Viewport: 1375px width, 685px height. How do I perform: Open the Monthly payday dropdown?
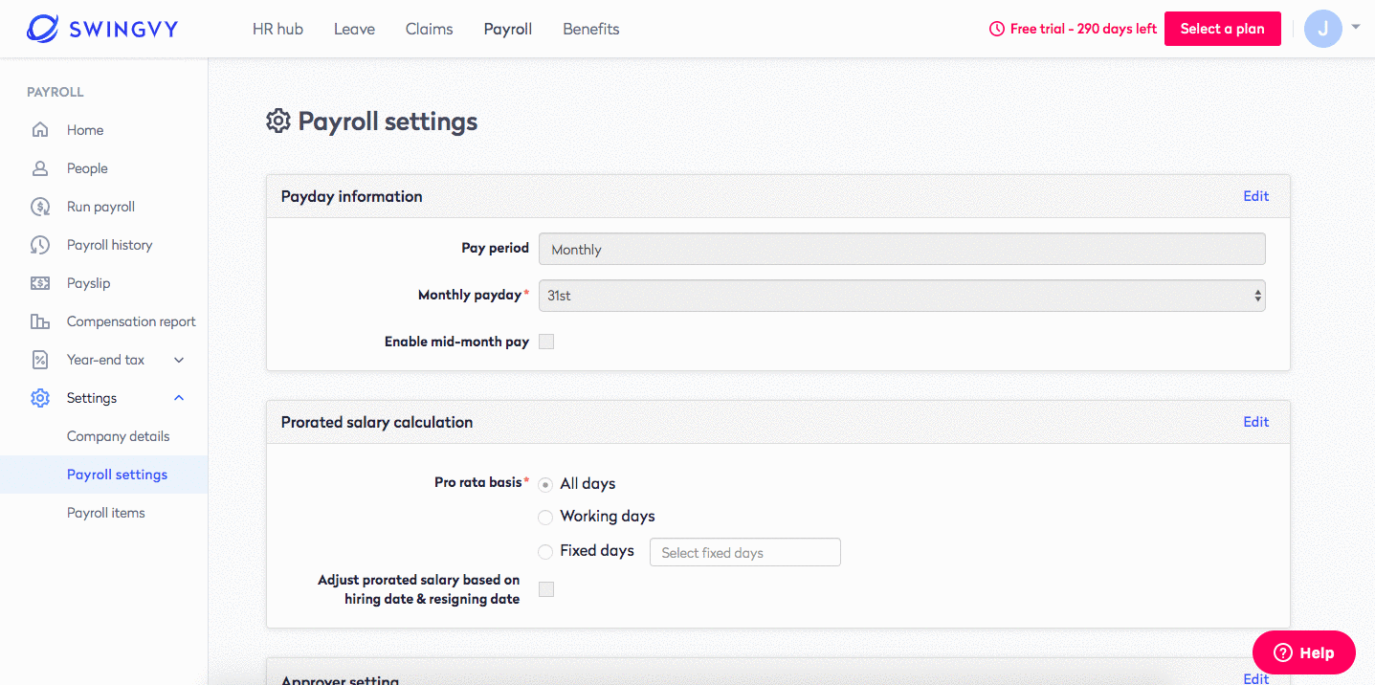coord(902,296)
